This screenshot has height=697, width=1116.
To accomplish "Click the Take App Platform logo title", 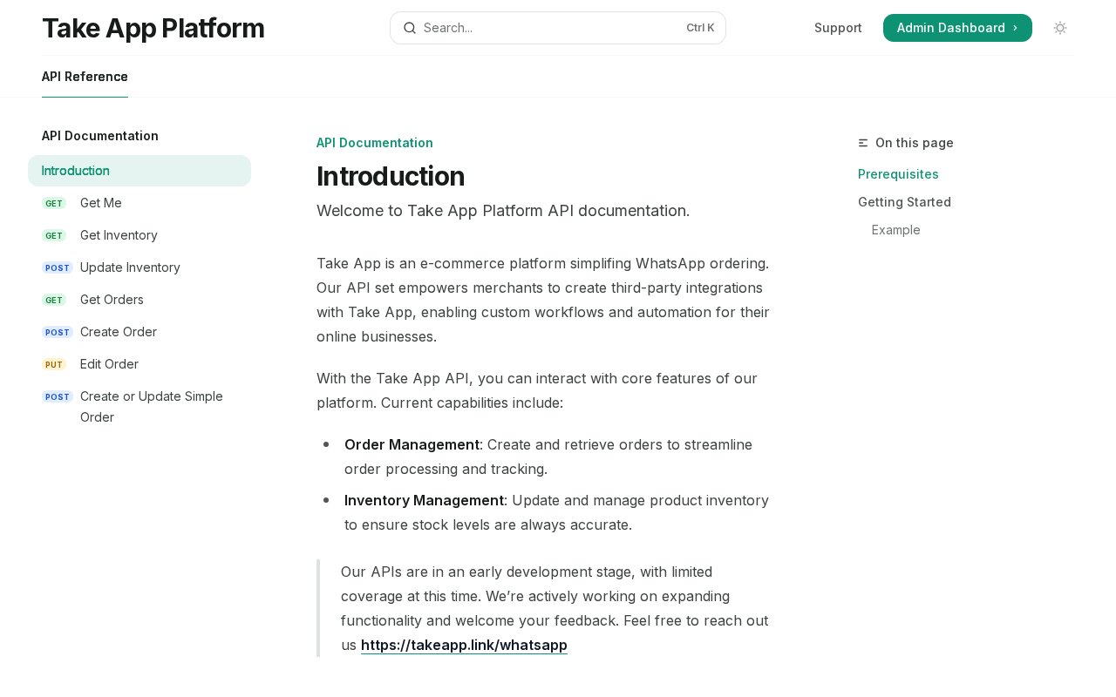I will [x=153, y=28].
